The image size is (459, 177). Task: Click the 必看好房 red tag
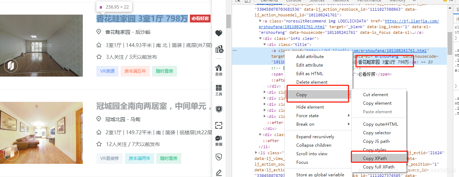click(x=200, y=19)
